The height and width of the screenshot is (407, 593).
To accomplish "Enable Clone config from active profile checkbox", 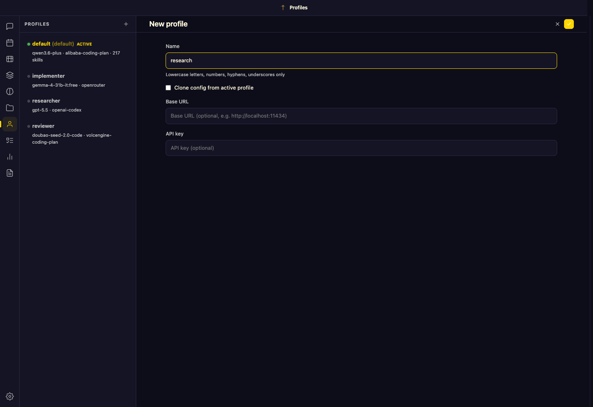I will point(168,88).
